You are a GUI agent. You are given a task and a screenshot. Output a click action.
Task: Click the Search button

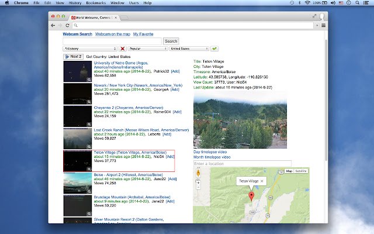pos(171,42)
